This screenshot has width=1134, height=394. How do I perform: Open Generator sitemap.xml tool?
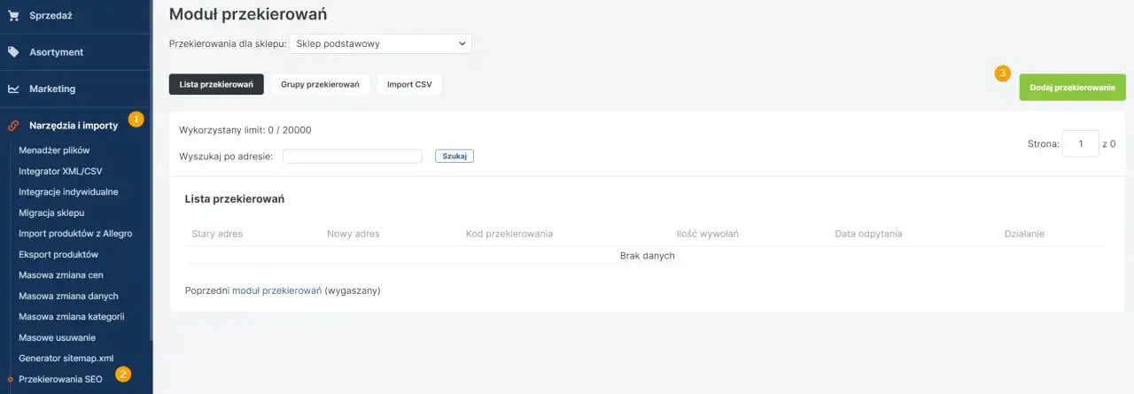point(66,358)
